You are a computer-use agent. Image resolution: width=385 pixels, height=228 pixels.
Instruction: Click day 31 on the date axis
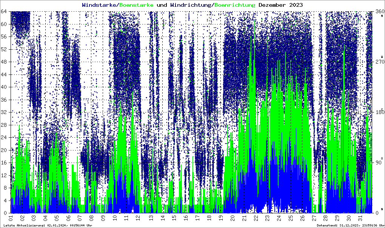[360, 217]
